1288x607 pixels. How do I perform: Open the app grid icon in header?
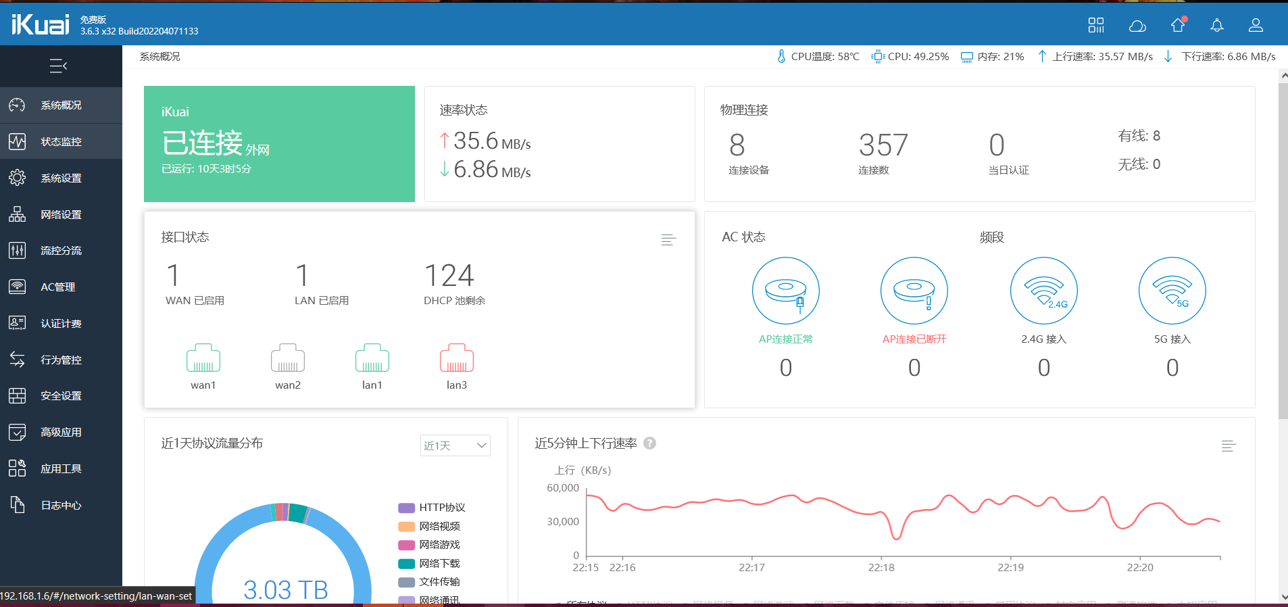1096,25
